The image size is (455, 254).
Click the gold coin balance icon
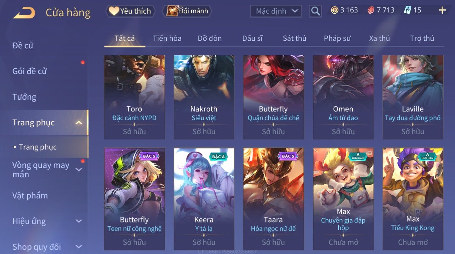335,10
